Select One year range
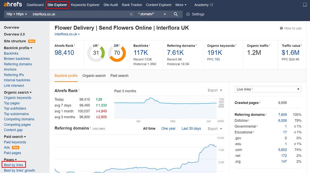 click(x=168, y=129)
